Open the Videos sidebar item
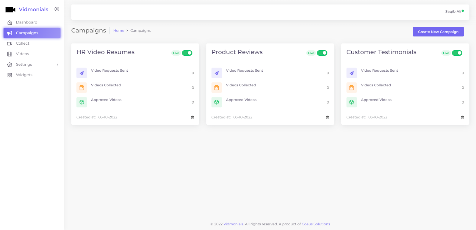 (x=22, y=54)
